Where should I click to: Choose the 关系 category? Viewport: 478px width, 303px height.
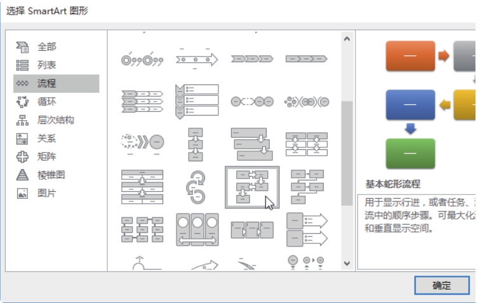pos(56,138)
